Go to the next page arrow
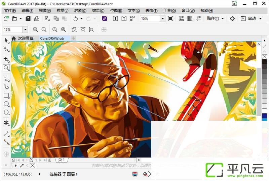The height and width of the screenshot is (181, 269). [x=40, y=160]
